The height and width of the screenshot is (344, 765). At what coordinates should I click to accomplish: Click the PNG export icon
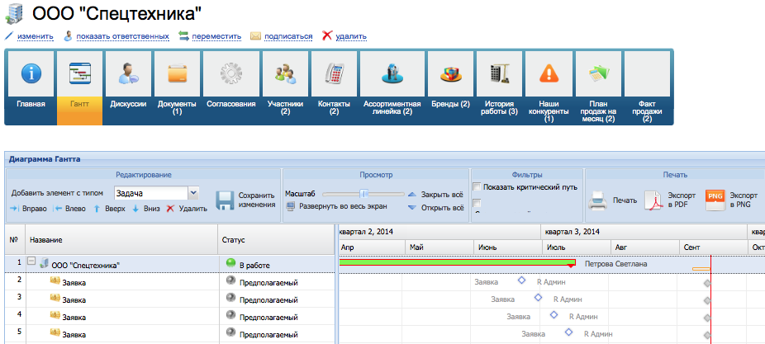(715, 200)
